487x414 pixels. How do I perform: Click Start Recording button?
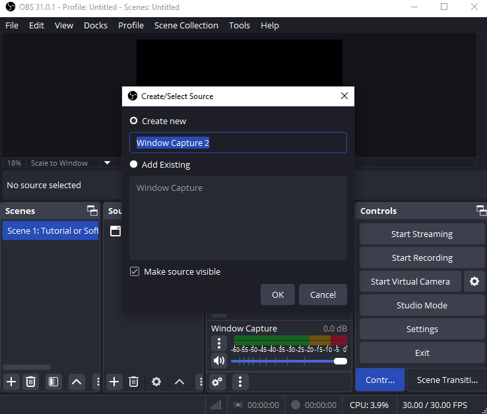[x=422, y=258]
